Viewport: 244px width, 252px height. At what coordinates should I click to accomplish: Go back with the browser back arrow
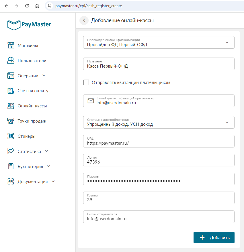pyautogui.click(x=6, y=6)
